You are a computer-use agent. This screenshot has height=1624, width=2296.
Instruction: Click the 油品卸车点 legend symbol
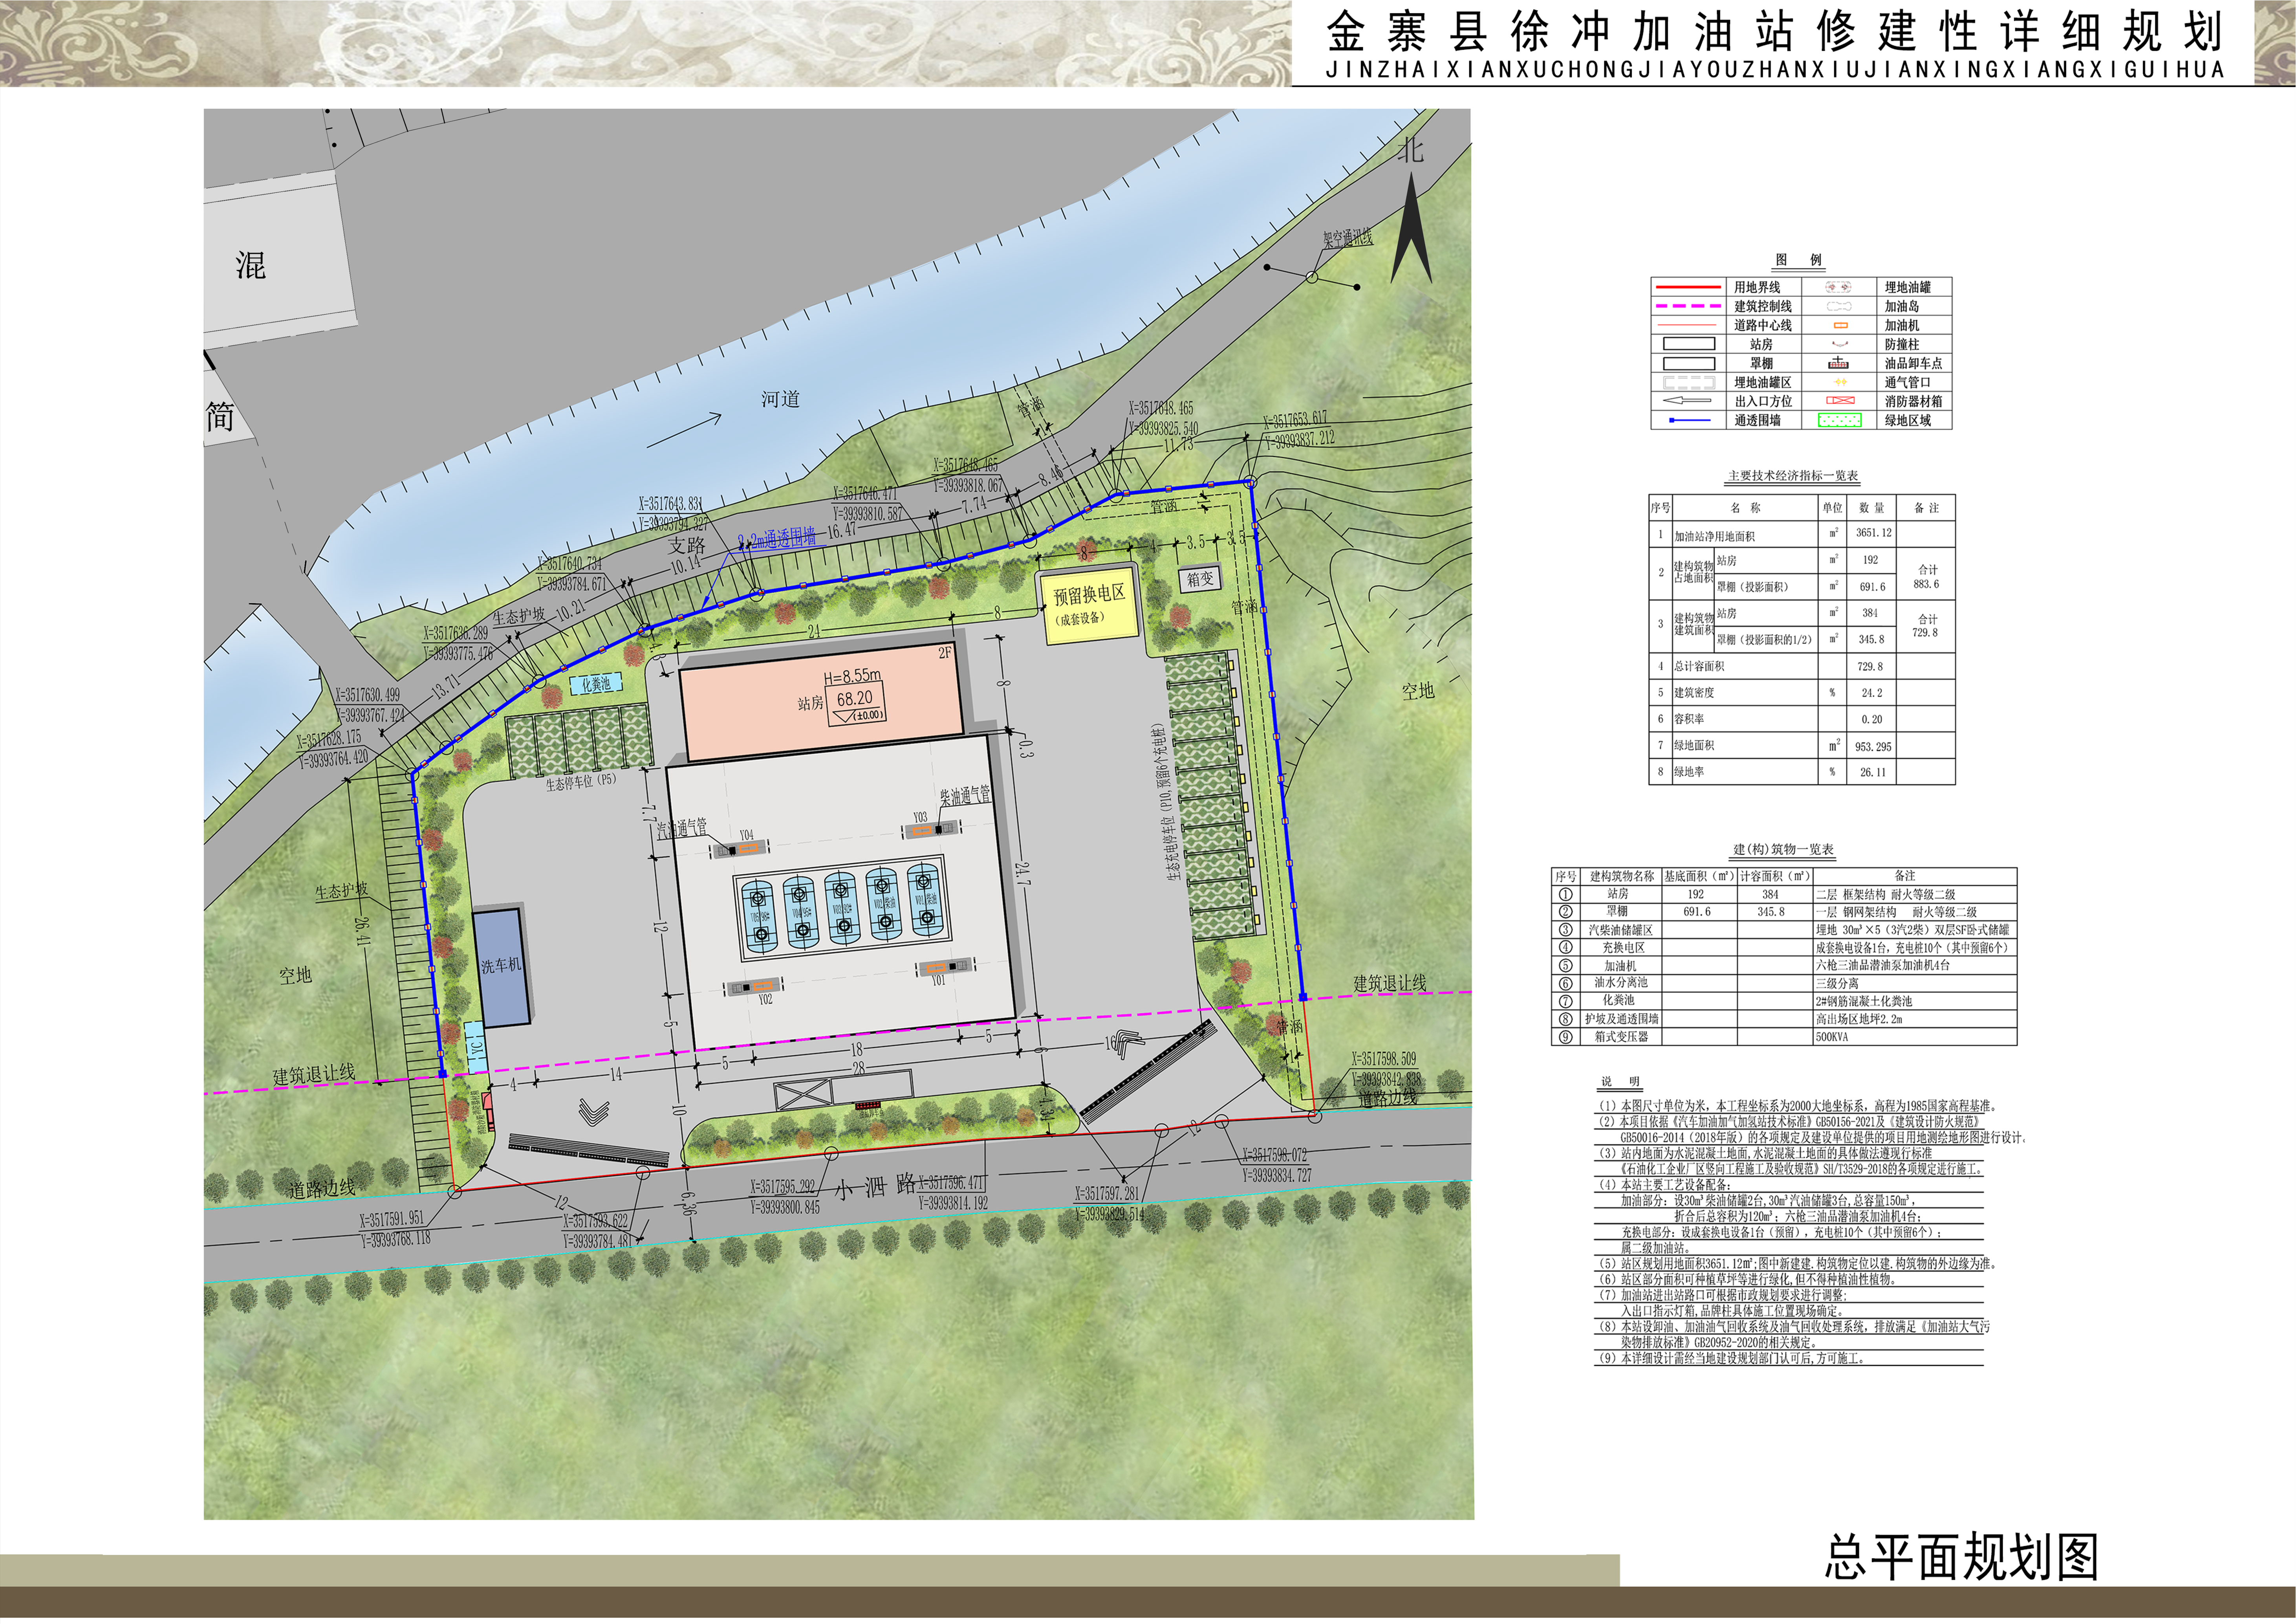pos(1838,363)
